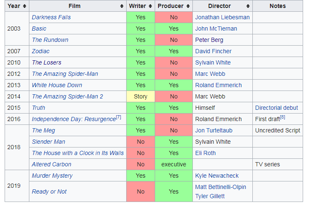314x207 pixels.
Task: Sort by Writer column sort icon
Action: coord(151,6)
